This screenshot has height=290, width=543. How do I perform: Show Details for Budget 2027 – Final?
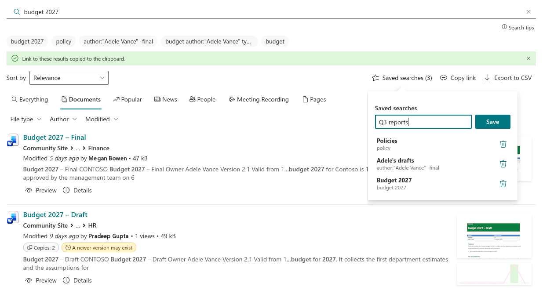[x=77, y=190]
